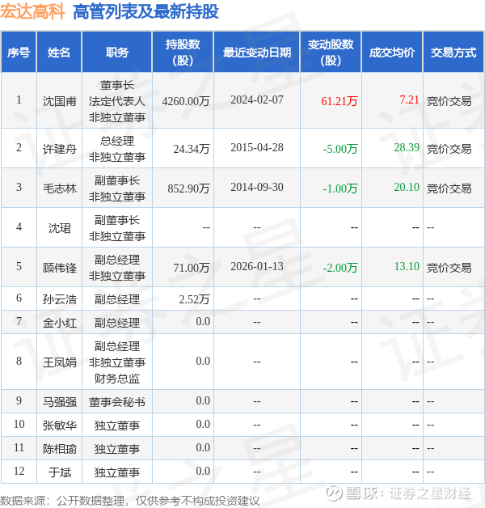Click the holding value 4260.00万
The height and width of the screenshot is (508, 485).
tap(186, 101)
